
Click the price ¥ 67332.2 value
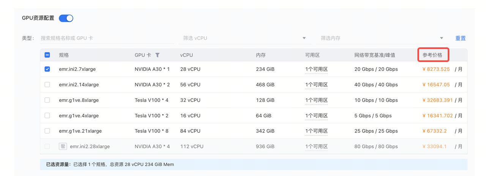435,131
